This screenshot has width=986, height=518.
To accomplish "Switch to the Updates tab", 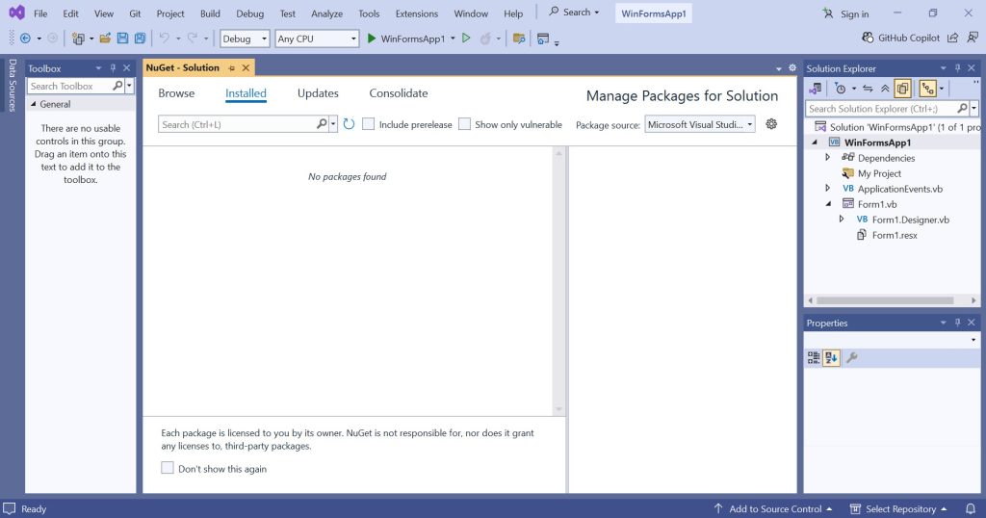I will tap(318, 93).
